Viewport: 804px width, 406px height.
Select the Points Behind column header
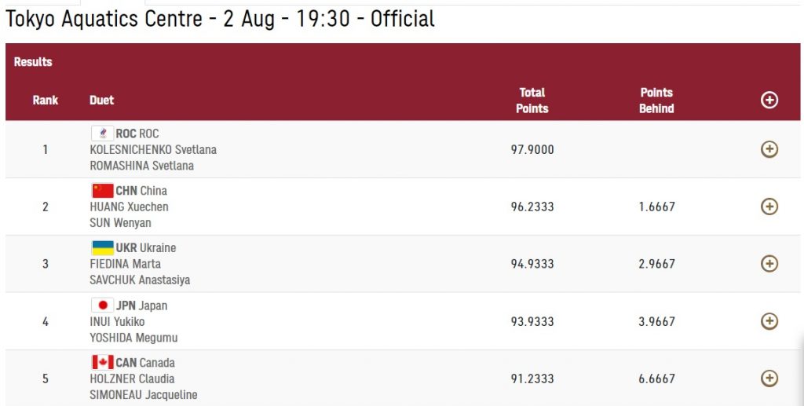point(656,101)
